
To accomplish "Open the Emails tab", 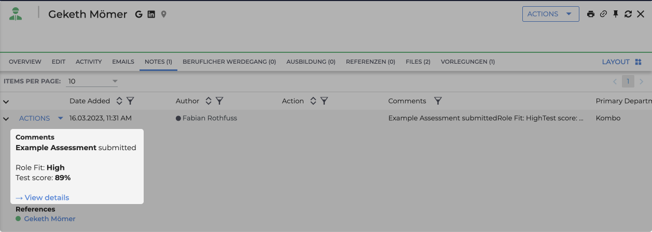I will pos(123,62).
